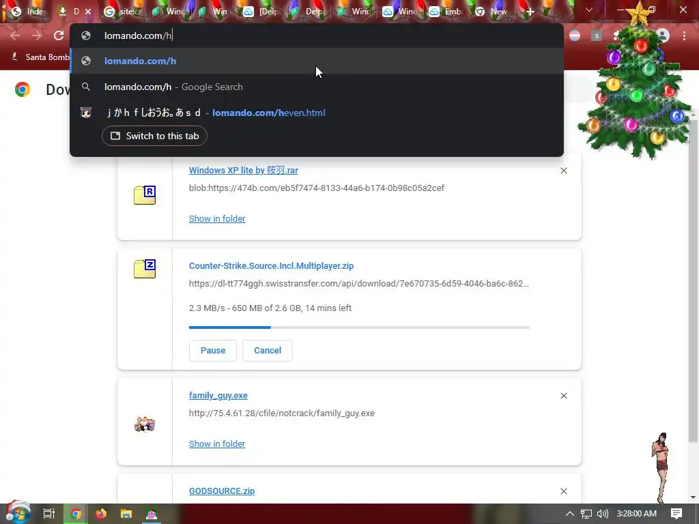Open the Chrome profile avatar menu
The image size is (699, 524).
pos(663,35)
